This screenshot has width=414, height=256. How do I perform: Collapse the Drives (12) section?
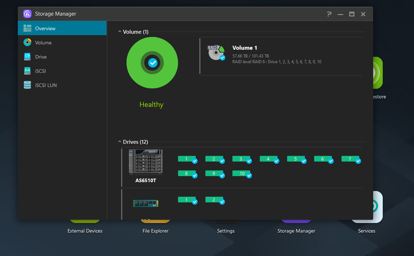[x=120, y=142]
